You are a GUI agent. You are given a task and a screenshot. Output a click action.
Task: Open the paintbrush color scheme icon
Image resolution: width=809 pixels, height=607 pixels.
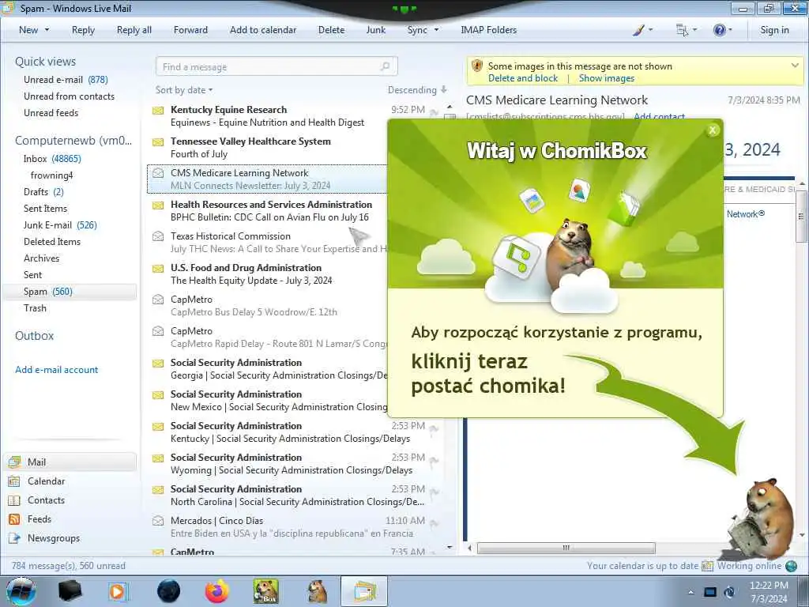[x=638, y=30]
